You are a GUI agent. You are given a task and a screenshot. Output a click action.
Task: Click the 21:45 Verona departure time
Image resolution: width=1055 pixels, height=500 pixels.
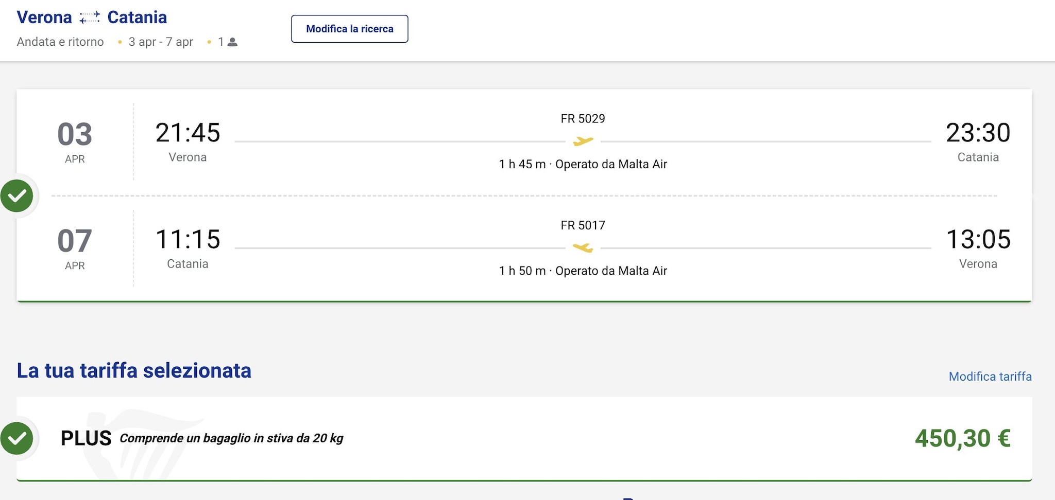tap(188, 133)
